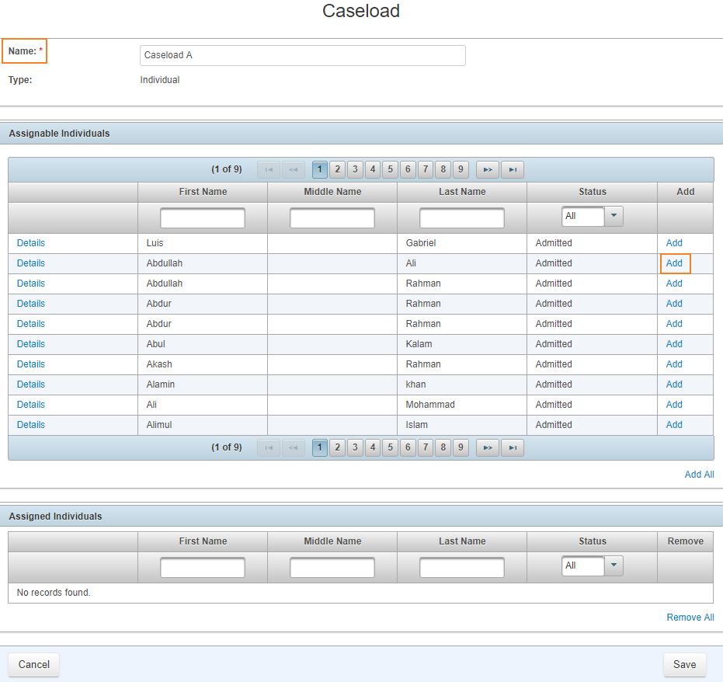
Task: Focus Middle Name filter in Assignable Individuals
Action: point(332,218)
